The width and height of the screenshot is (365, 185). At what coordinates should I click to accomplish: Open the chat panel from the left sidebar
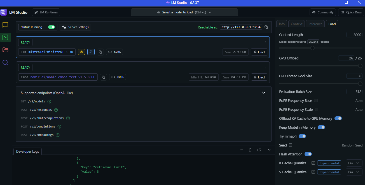point(5,25)
